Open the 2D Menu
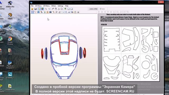This screenshot has width=169, height=95. (x=46, y=6)
